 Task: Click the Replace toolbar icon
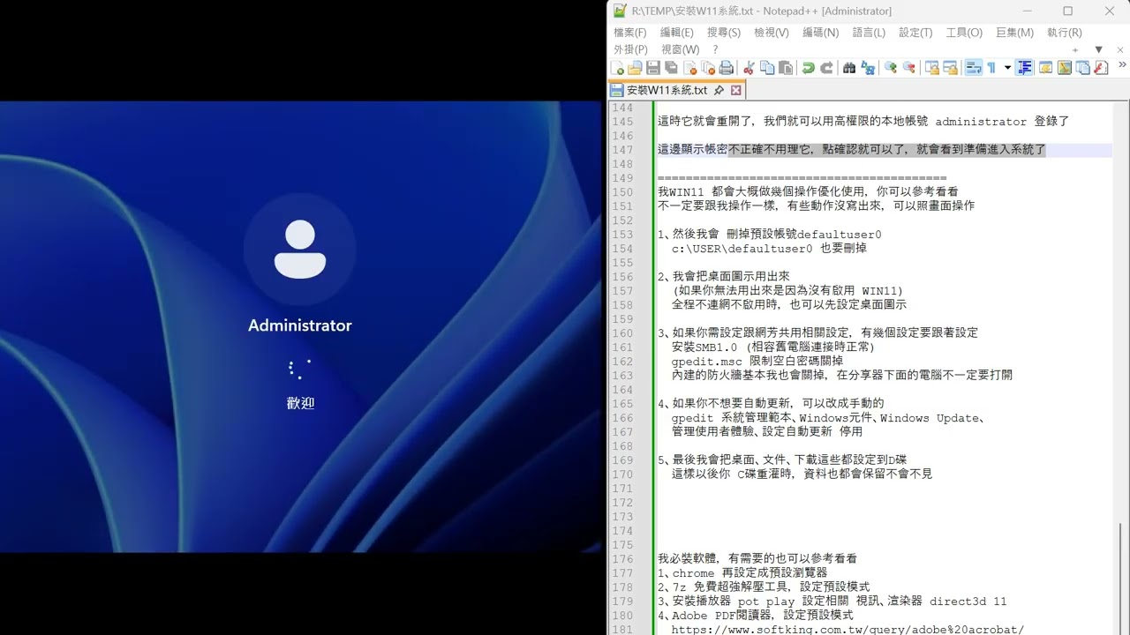pos(868,68)
